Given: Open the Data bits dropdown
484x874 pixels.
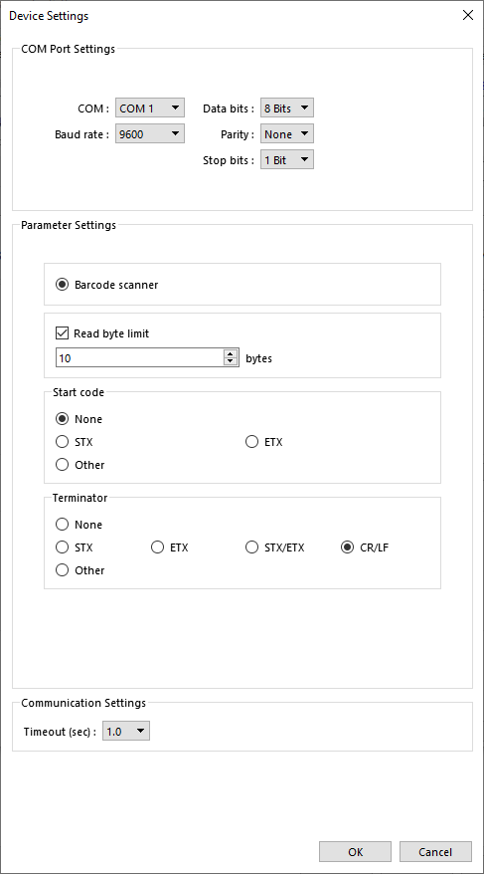Looking at the screenshot, I should tap(287, 109).
